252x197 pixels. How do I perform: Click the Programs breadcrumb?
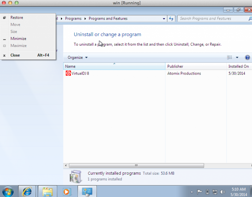coord(73,18)
